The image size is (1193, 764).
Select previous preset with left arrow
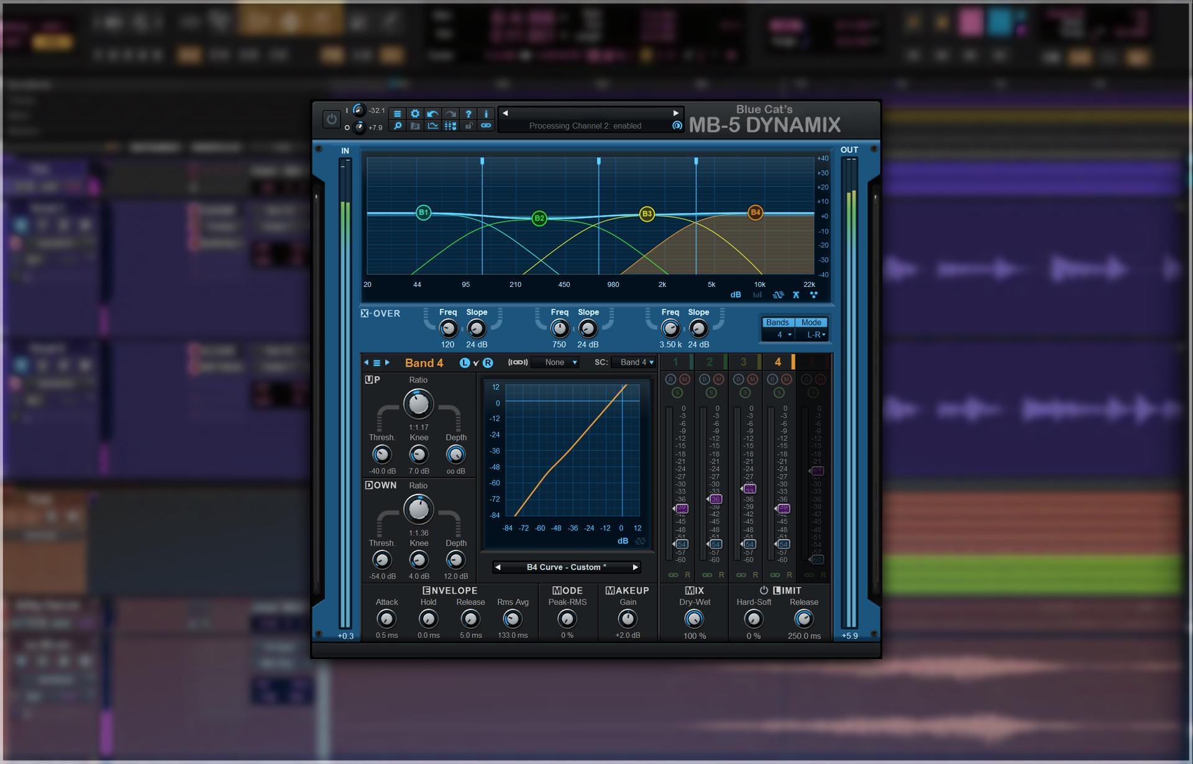click(505, 113)
